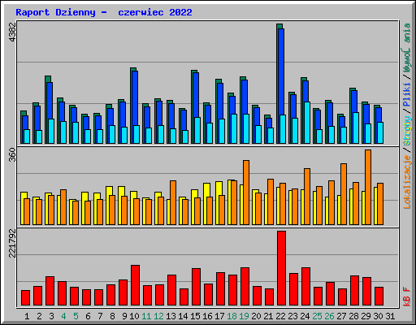The width and height of the screenshot is (416, 325).
Task: Select the red bar for day 10
Action: pyautogui.click(x=135, y=285)
